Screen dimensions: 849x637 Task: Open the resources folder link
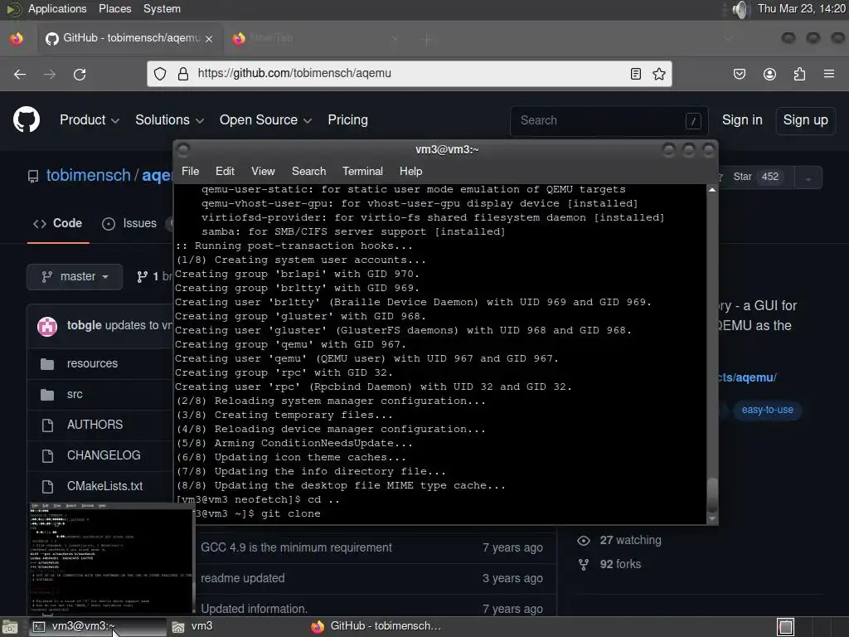pos(92,363)
